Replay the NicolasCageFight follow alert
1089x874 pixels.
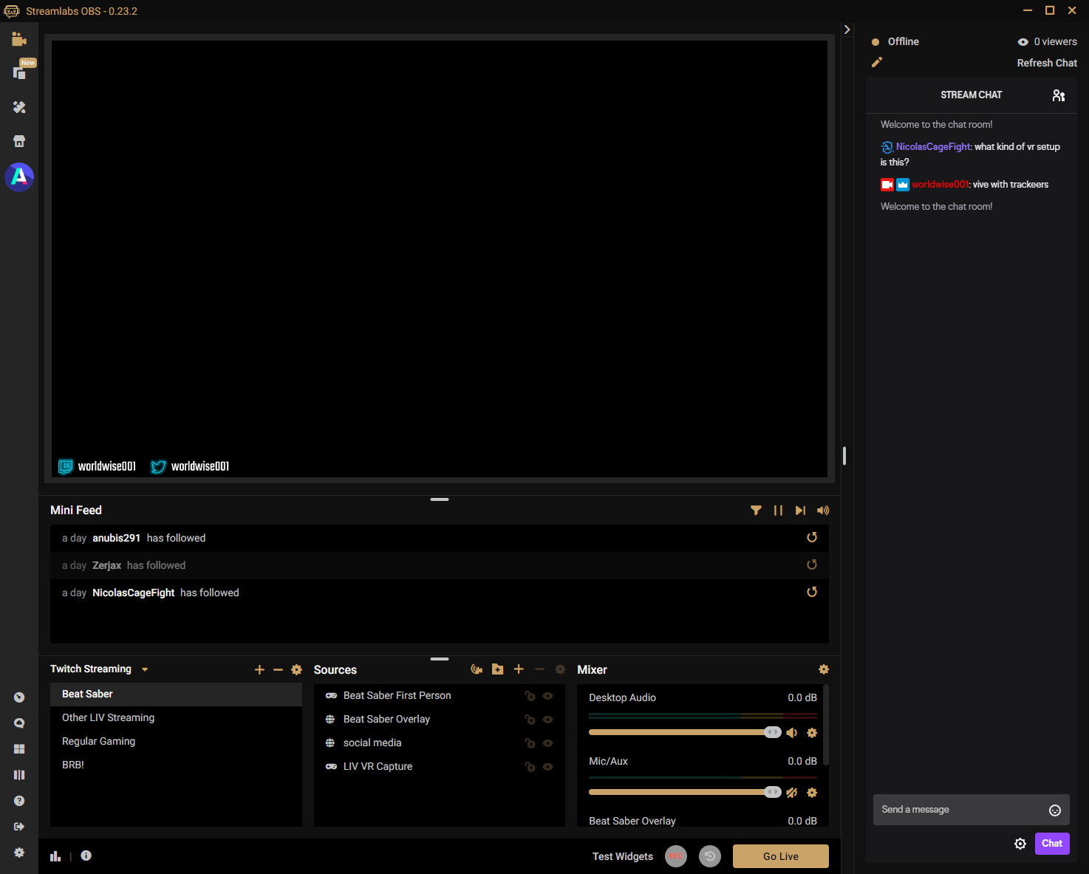[x=812, y=593]
